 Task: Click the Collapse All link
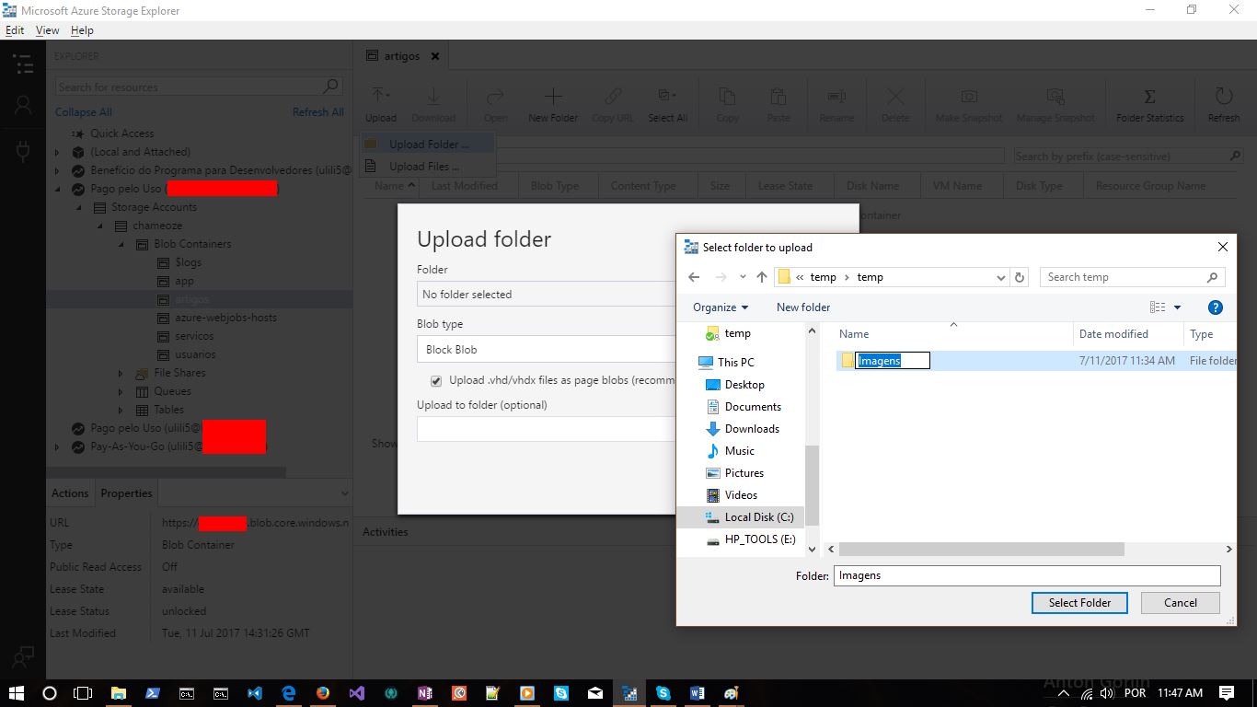[x=83, y=112]
